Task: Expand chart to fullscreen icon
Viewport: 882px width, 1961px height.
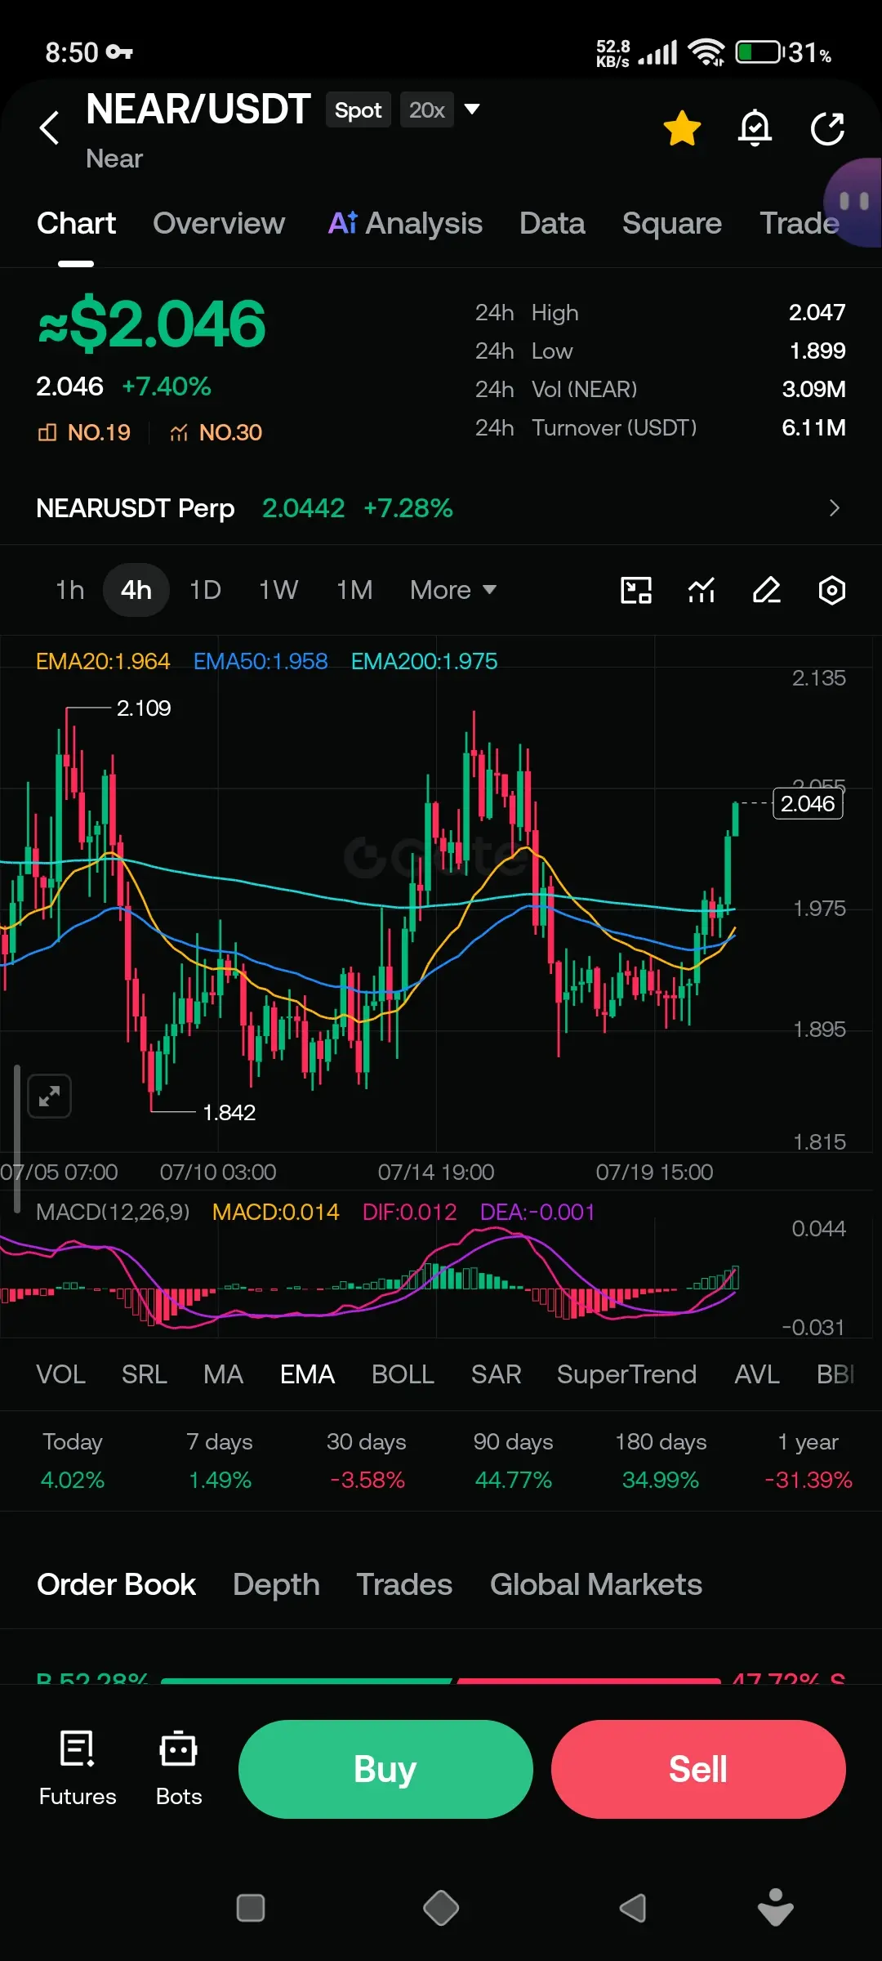Action: 49,1096
